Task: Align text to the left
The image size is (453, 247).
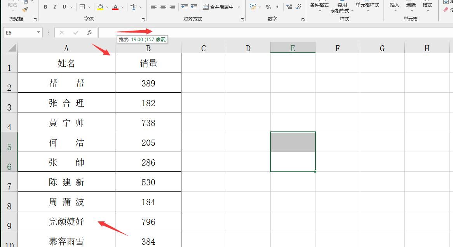Action: click(153, 7)
